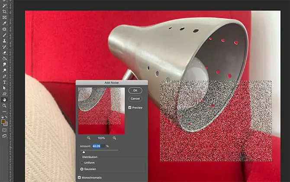Zoom in the Add Noise preview
This screenshot has width=290, height=182.
114,137
